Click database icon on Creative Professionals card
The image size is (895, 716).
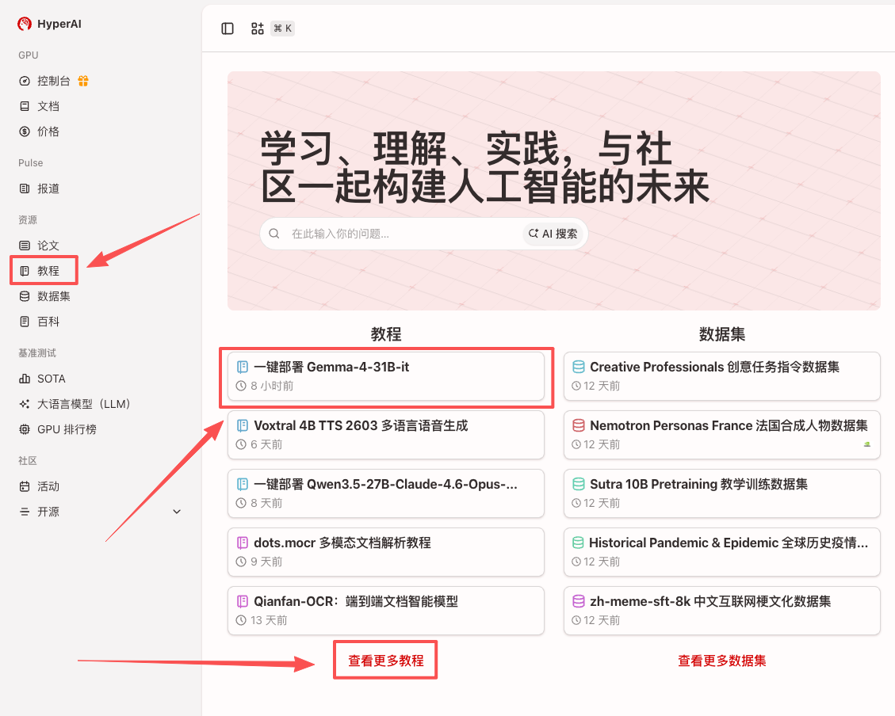coord(579,367)
